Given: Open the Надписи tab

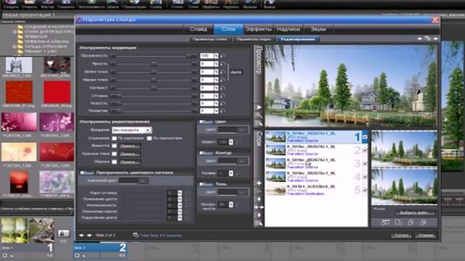Looking at the screenshot, I should [x=288, y=29].
